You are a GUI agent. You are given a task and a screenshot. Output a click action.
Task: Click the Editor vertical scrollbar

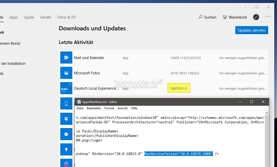click(267, 141)
